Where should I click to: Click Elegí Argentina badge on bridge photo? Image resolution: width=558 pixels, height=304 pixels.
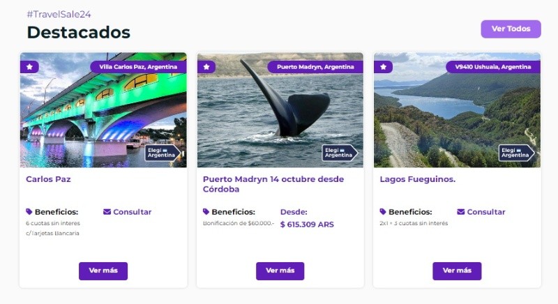coord(163,153)
